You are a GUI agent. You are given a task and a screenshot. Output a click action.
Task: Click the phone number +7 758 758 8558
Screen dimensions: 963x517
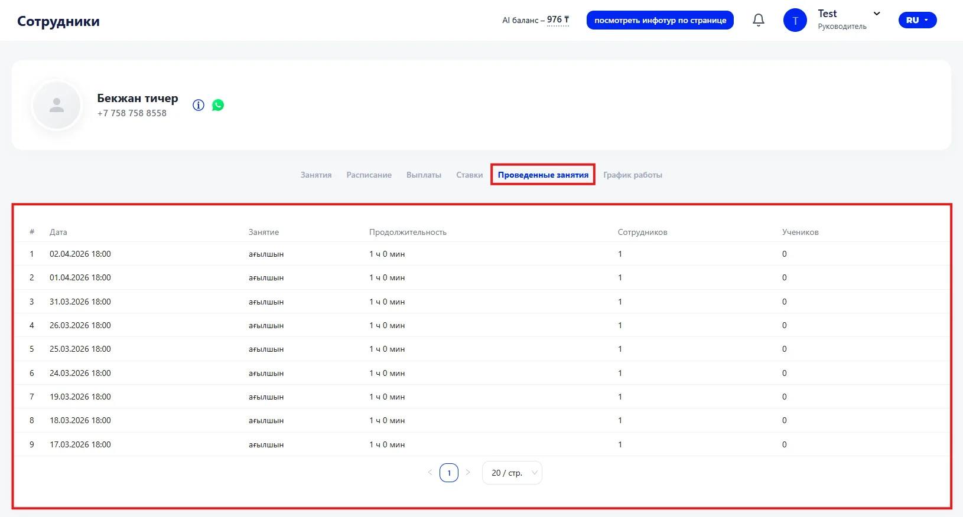[132, 113]
